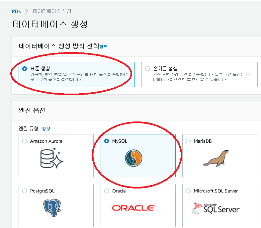This screenshot has width=261, height=228.
Task: Click the MariaDB label text
Action: [x=203, y=141]
